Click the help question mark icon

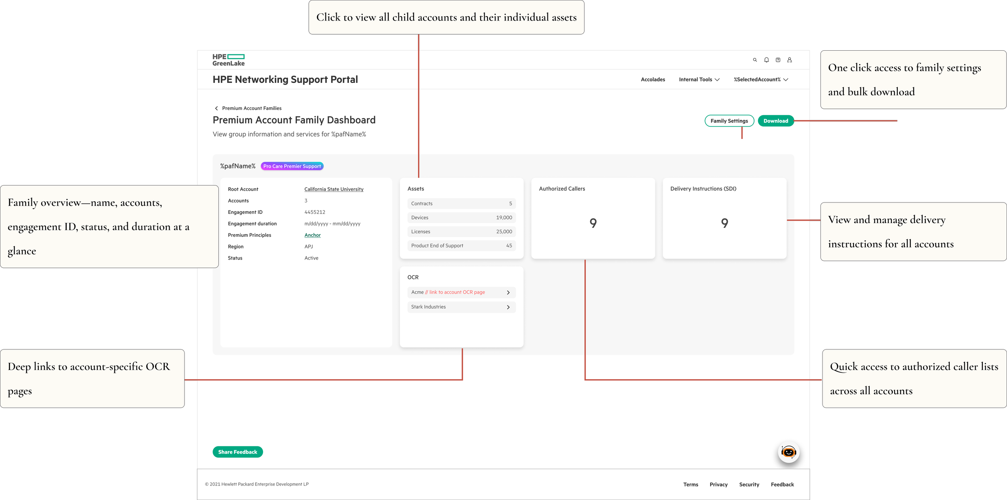coord(778,60)
